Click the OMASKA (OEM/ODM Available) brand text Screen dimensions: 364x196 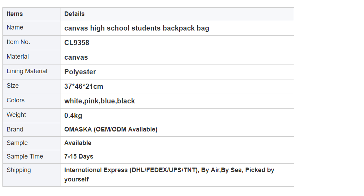(x=111, y=129)
